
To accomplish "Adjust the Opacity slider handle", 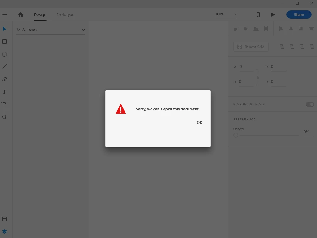I will click(x=236, y=135).
